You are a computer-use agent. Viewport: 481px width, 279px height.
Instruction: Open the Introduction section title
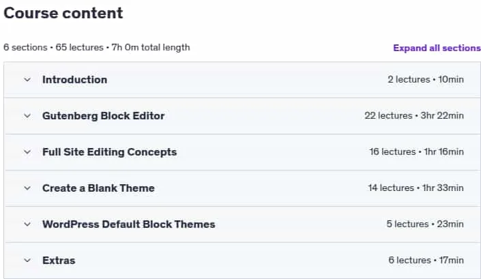[74, 80]
